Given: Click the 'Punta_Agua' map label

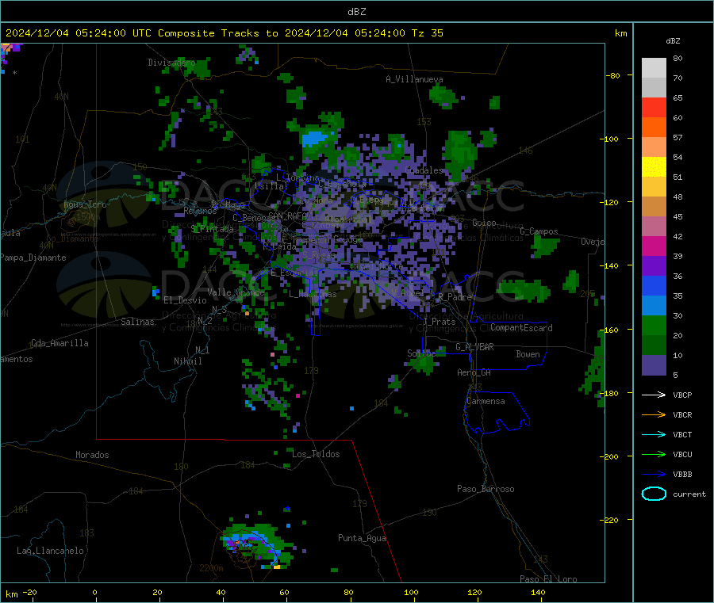Looking at the screenshot, I should [x=362, y=538].
